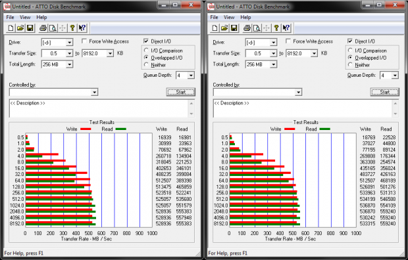Image resolution: width=408 pixels, height=260 pixels.
Task: Click write value 528936 for 8192.0, left window
Action: click(163, 224)
